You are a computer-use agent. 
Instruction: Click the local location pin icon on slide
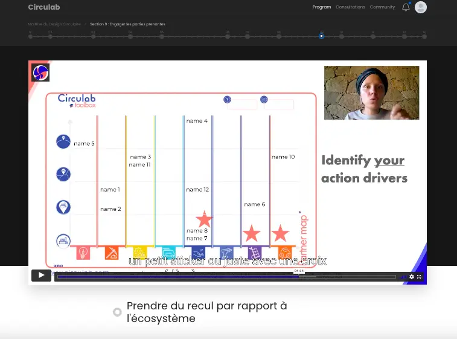(63, 207)
